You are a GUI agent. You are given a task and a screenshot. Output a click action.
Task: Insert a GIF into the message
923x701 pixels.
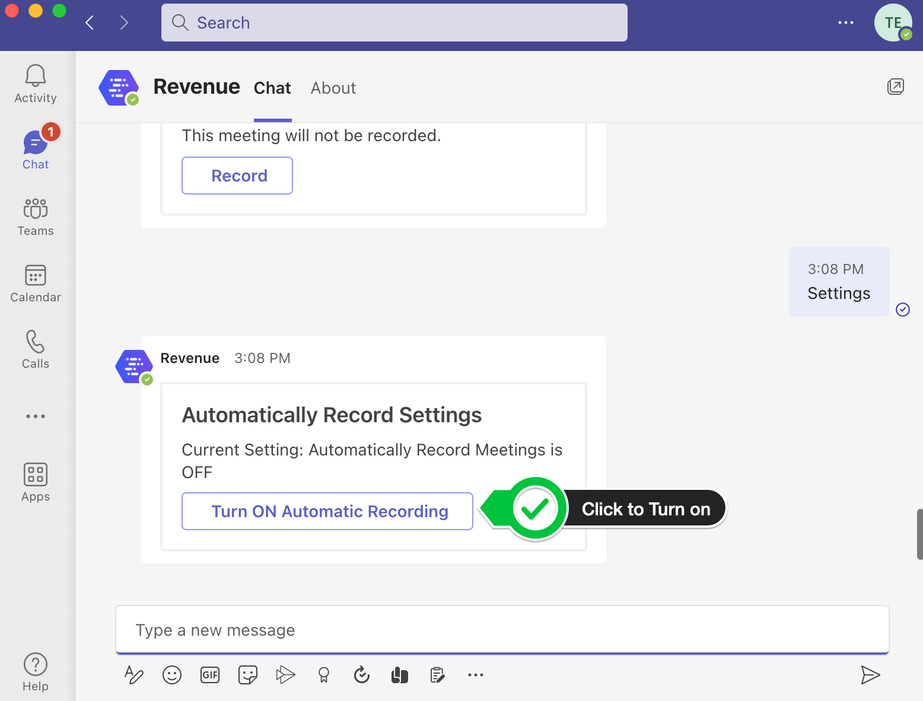(210, 675)
